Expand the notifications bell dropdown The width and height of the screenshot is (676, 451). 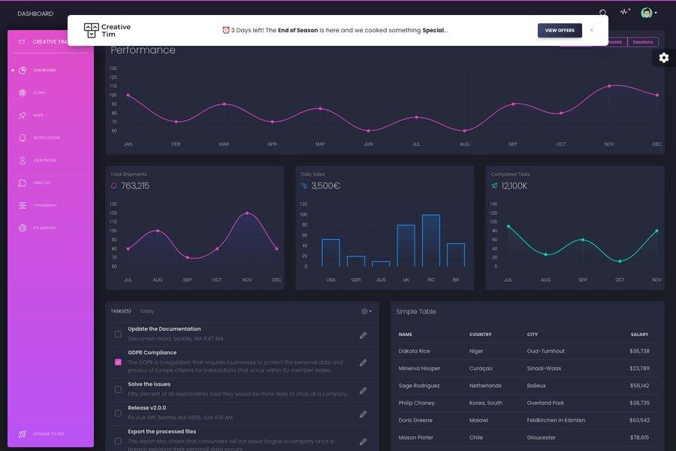point(624,12)
